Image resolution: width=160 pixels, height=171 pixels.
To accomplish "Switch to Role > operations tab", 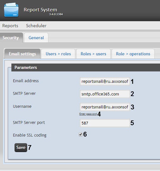I will click(133, 54).
